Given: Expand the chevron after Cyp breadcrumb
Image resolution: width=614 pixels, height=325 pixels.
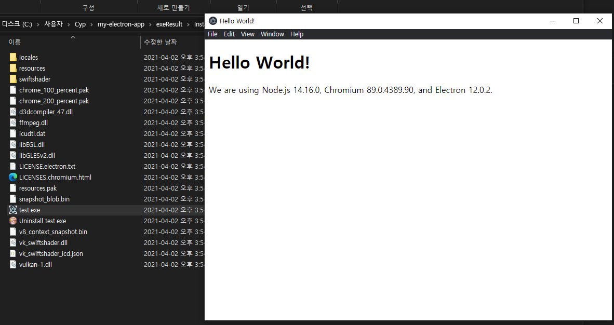Looking at the screenshot, I should click(x=91, y=24).
